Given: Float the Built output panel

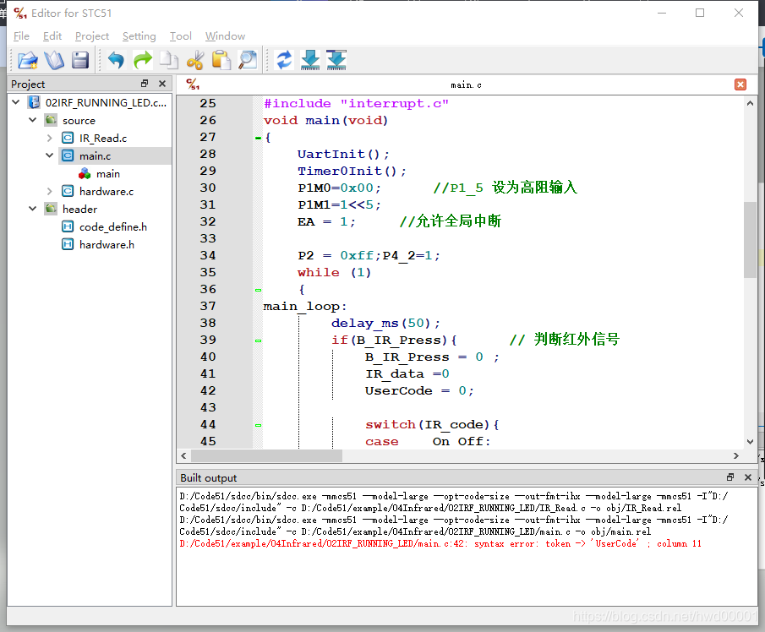Looking at the screenshot, I should click(730, 477).
